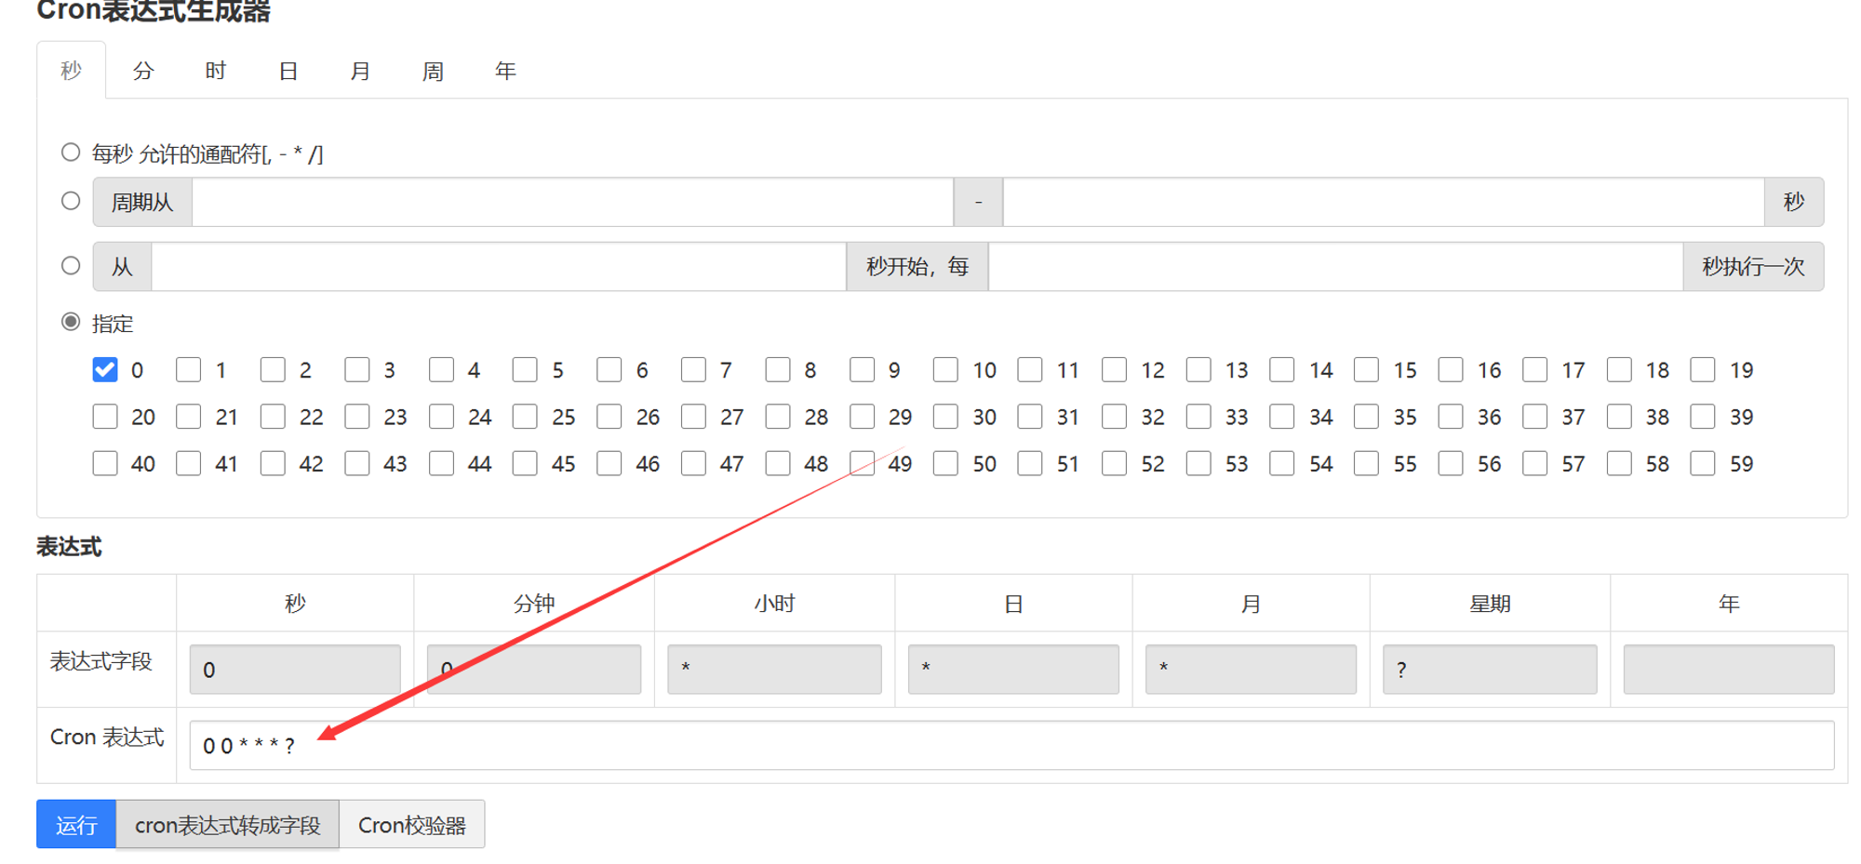
Task: Click the 周期从 start value input
Action: (x=572, y=202)
